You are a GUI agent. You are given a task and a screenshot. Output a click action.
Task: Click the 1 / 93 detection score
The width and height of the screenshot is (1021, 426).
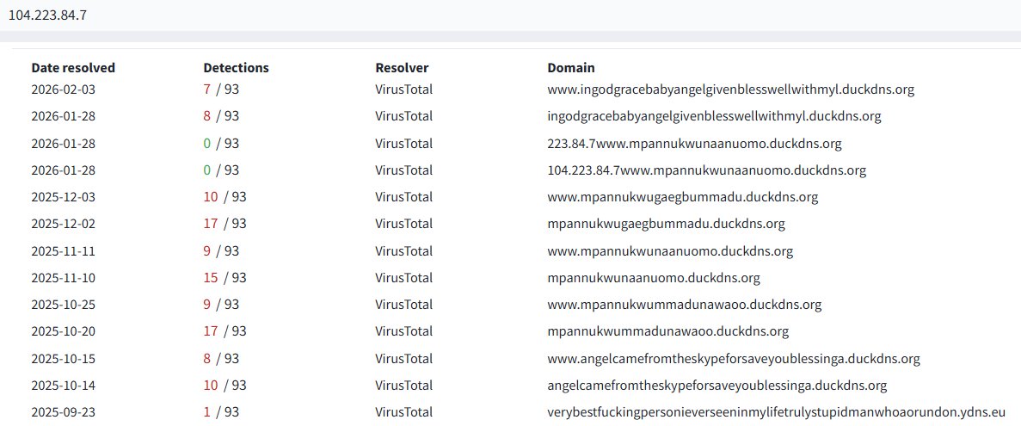coord(221,411)
